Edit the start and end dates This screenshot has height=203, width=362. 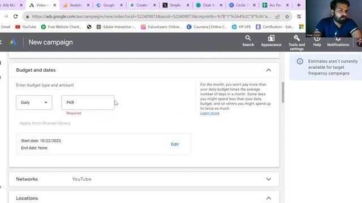(x=175, y=144)
